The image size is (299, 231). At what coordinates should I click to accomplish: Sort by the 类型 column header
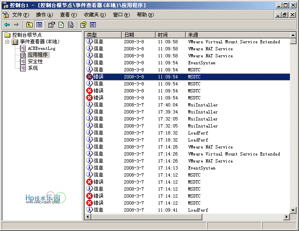pyautogui.click(x=103, y=35)
